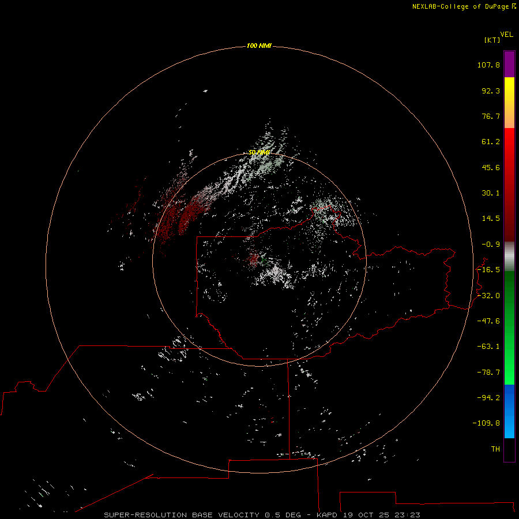Click the -16.5 velocity scale value

pyautogui.click(x=488, y=270)
